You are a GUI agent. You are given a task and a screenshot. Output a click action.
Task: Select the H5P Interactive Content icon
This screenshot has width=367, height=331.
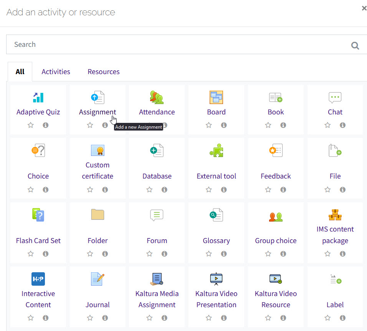point(38,279)
